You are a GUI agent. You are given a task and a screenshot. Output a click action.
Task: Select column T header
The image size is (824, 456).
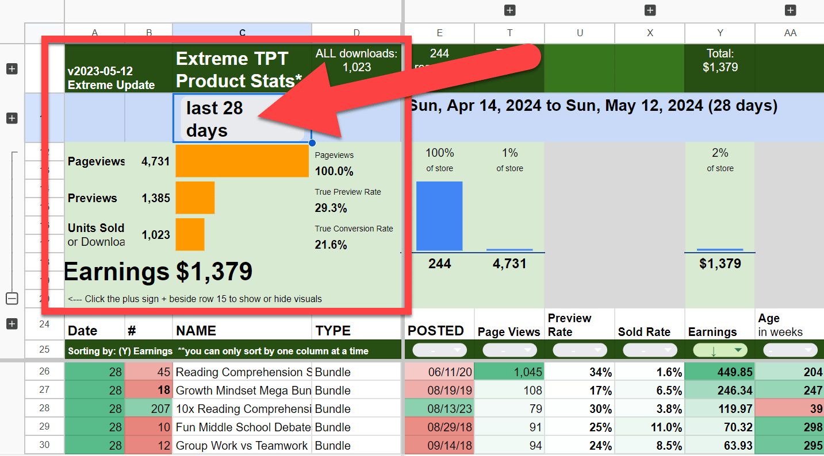pos(509,33)
